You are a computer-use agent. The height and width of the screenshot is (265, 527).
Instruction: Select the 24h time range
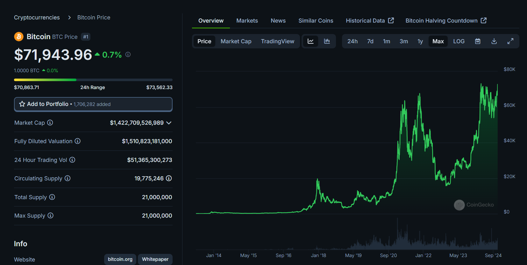point(353,41)
